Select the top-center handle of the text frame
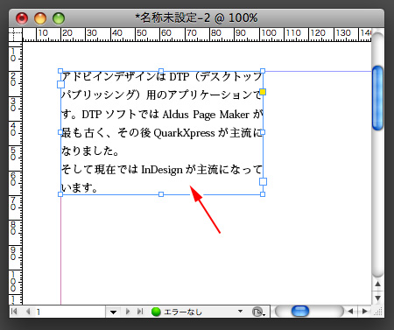This screenshot has width=394, height=330. (x=161, y=71)
